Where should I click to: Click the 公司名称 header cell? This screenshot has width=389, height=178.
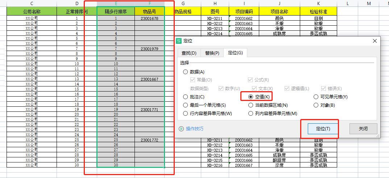(x=32, y=11)
